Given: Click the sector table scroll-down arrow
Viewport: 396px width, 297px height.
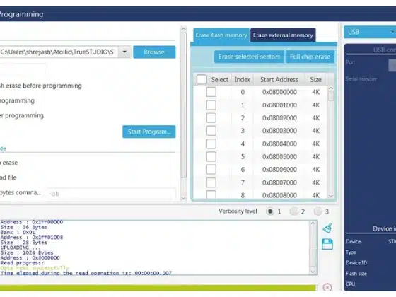Looking at the screenshot, I should [x=331, y=197].
